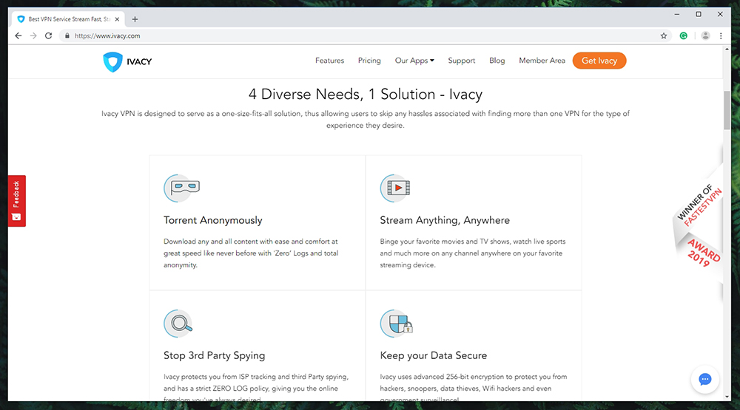Reload the Ivacy page
The width and height of the screenshot is (740, 410).
[x=48, y=35]
